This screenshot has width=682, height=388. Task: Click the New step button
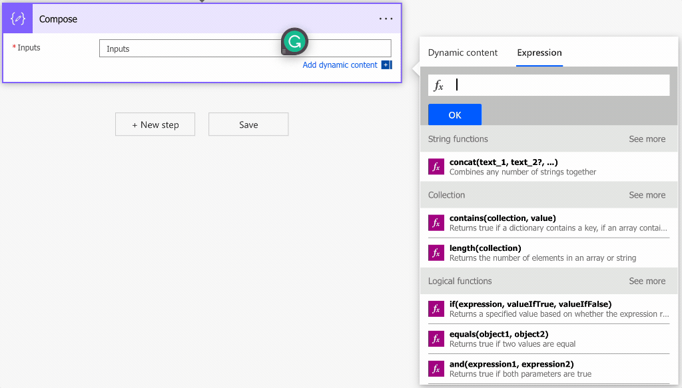click(x=155, y=124)
